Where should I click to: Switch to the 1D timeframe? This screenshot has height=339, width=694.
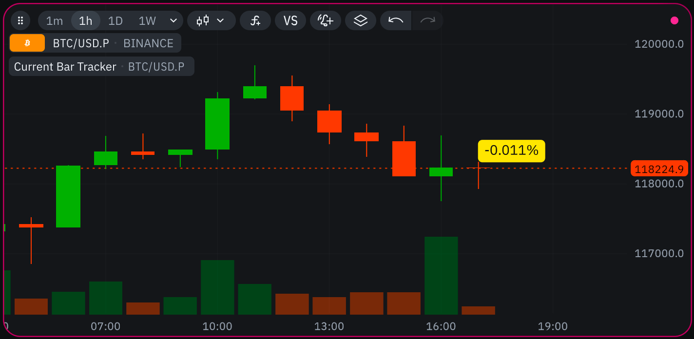(x=116, y=21)
